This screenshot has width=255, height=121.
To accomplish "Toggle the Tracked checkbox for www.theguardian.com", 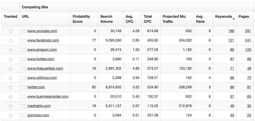I will [x=10, y=69].
